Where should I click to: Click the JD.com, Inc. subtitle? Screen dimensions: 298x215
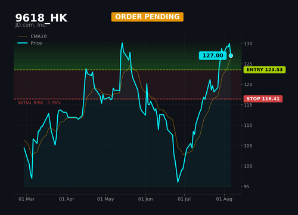click(31, 25)
